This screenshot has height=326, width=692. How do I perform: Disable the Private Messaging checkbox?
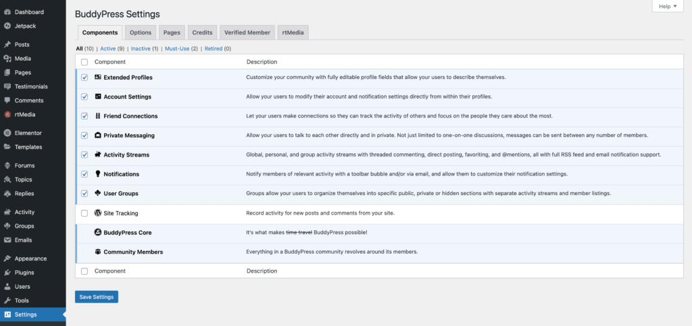tap(84, 136)
